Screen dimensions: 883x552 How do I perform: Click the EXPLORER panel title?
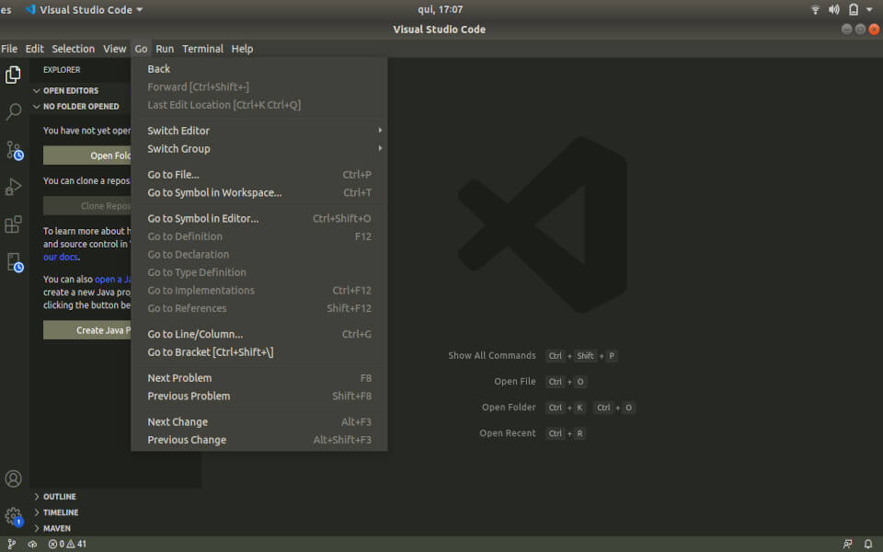point(62,70)
